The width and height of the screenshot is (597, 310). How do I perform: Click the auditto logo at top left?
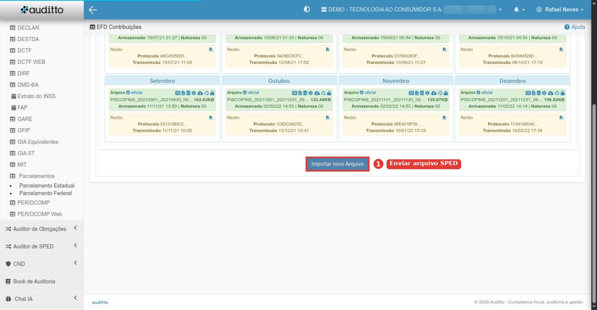coord(42,10)
